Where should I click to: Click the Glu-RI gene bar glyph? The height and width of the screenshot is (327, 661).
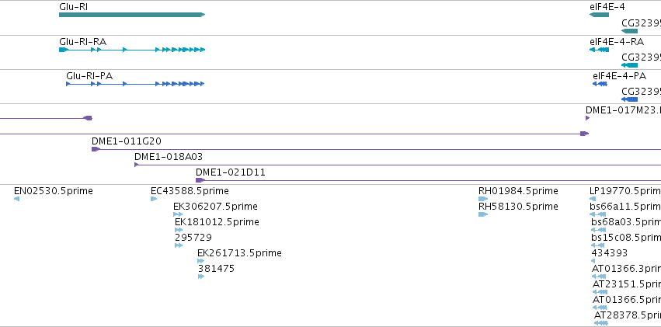(132, 15)
